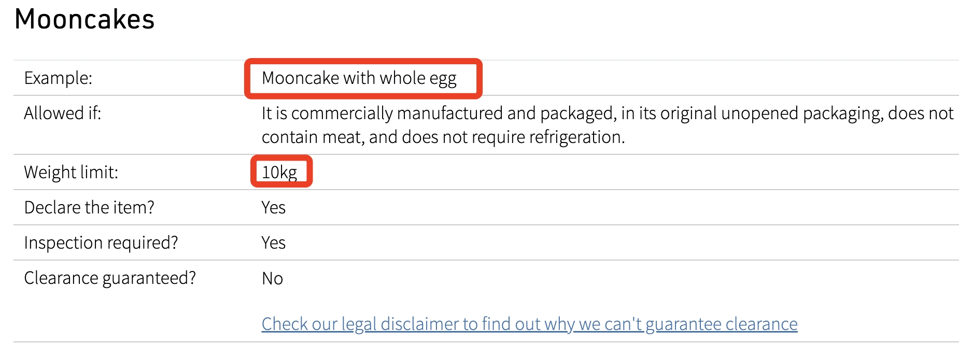Click "No" next to Clearance guaranteed

tap(272, 279)
